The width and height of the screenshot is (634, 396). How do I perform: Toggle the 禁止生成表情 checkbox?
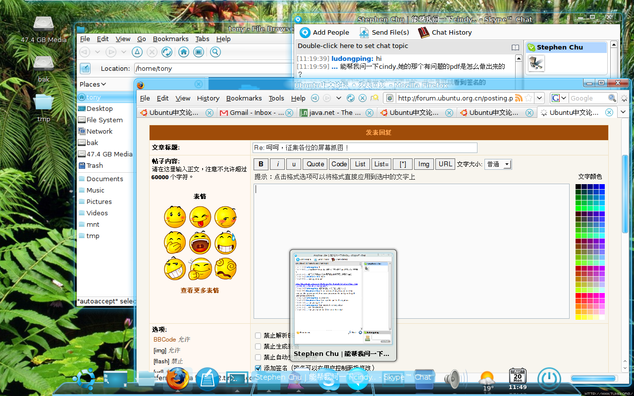(x=258, y=346)
